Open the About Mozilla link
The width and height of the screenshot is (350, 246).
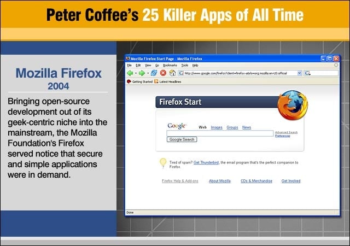220,181
